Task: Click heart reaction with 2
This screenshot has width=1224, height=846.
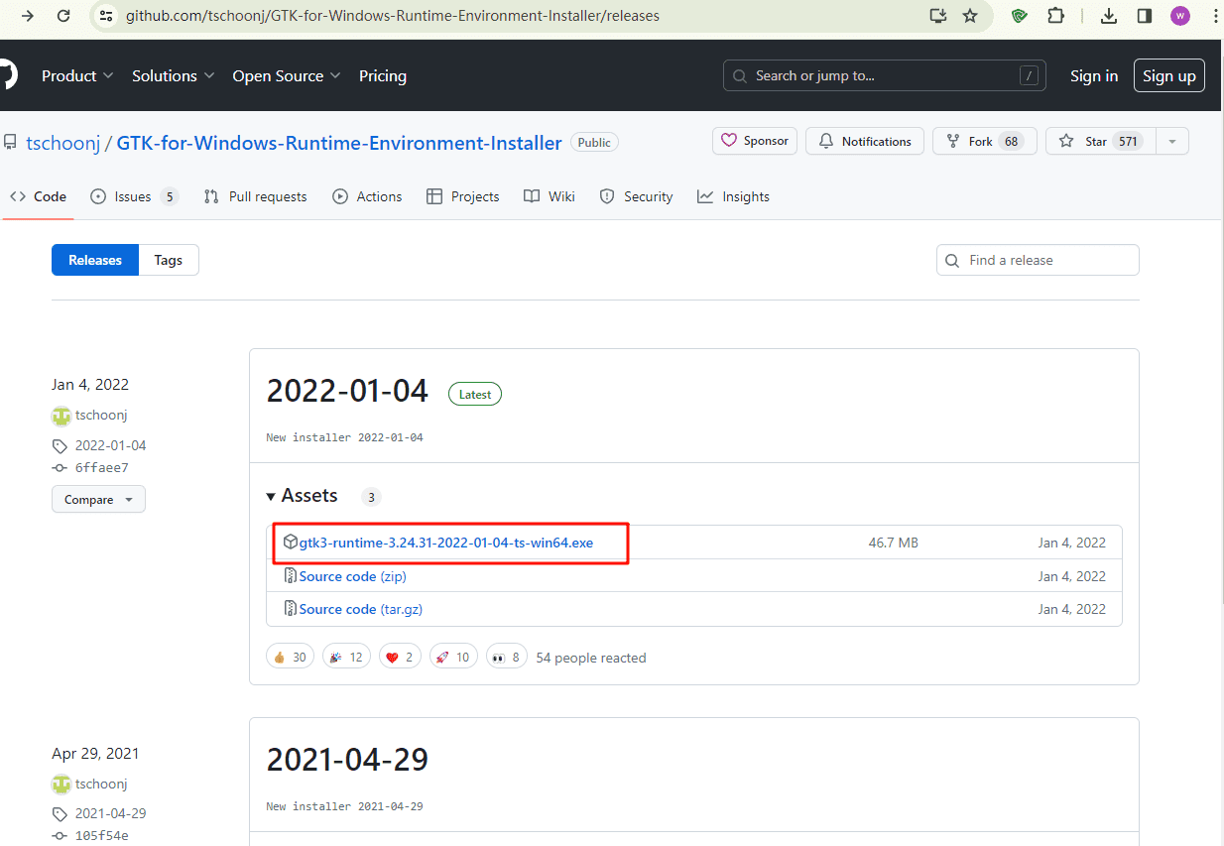Action: pyautogui.click(x=399, y=657)
